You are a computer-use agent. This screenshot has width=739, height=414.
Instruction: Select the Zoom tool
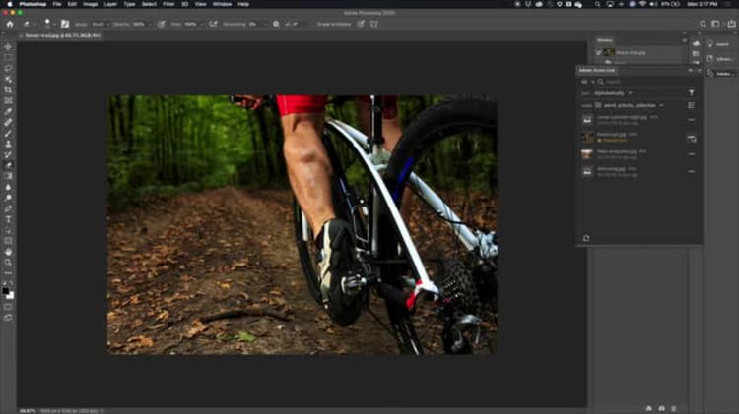point(8,263)
